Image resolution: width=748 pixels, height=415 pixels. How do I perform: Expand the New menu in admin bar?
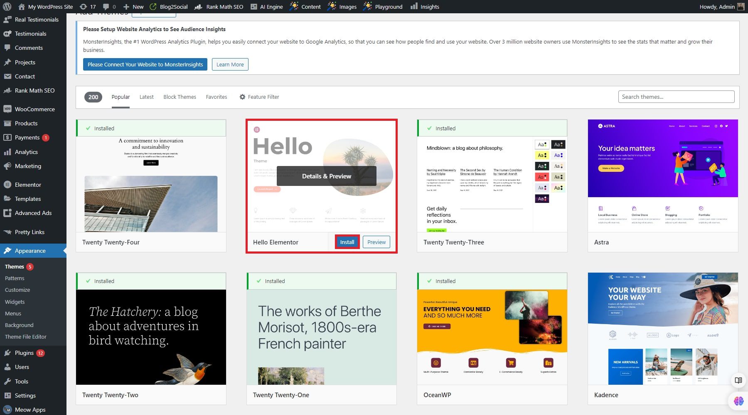click(133, 6)
